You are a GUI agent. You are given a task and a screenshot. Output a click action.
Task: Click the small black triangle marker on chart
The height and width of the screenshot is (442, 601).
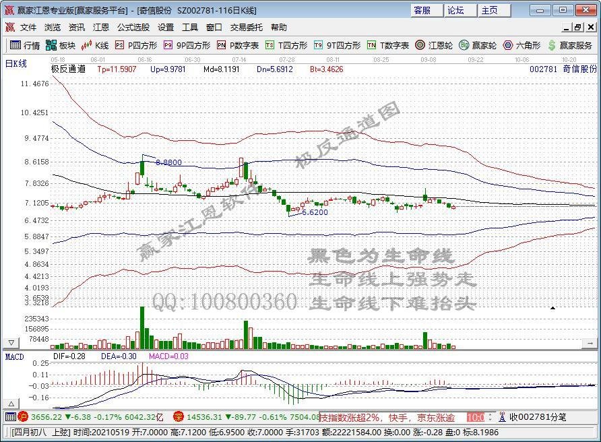(552, 308)
